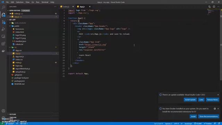Click the synchronize changes icon in status bar

coord(17,124)
